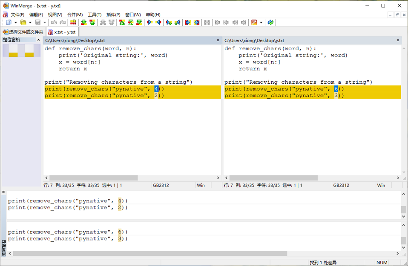408x266 pixels.
Task: Open the 视图(V) menu
Action: click(x=55, y=15)
